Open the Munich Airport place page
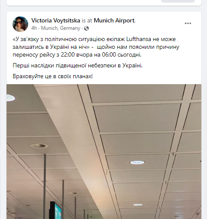This screenshot has height=219, width=207. [114, 20]
